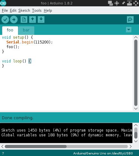
Task: Click the overlapping-windows title bar icon
Action: (110, 3)
